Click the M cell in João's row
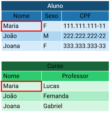Viewport: 110px width, 114px height. (x=52, y=36)
